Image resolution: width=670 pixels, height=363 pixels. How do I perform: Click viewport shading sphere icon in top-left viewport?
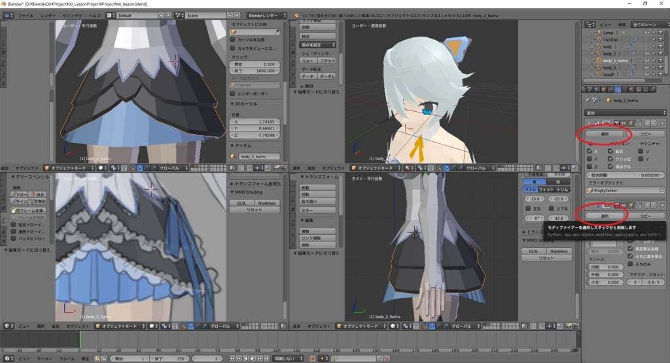[103, 168]
